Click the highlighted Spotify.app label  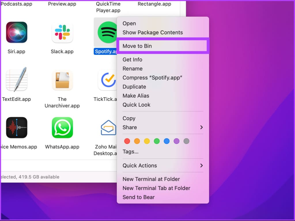pyautogui.click(x=105, y=51)
